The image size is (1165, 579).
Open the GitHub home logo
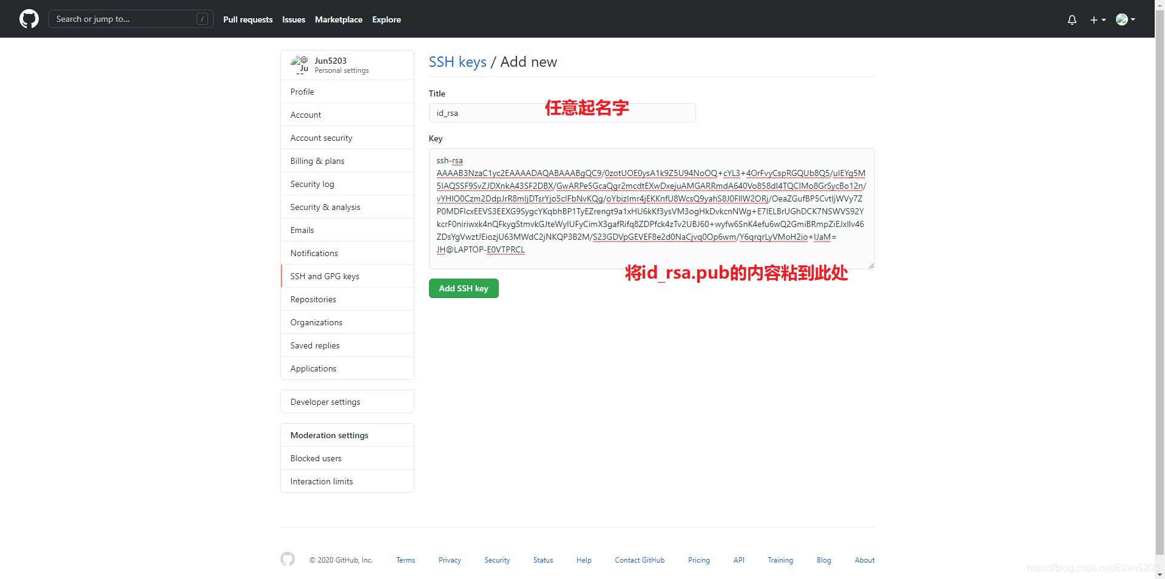(x=29, y=19)
